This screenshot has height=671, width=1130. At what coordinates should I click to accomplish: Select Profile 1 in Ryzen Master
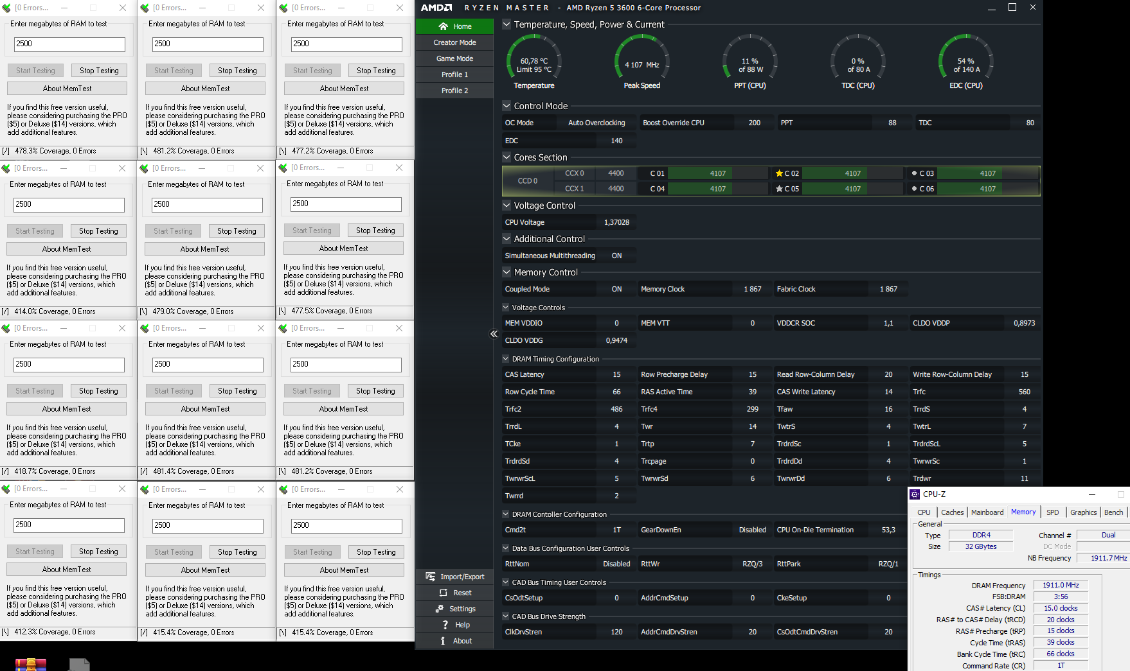click(454, 74)
